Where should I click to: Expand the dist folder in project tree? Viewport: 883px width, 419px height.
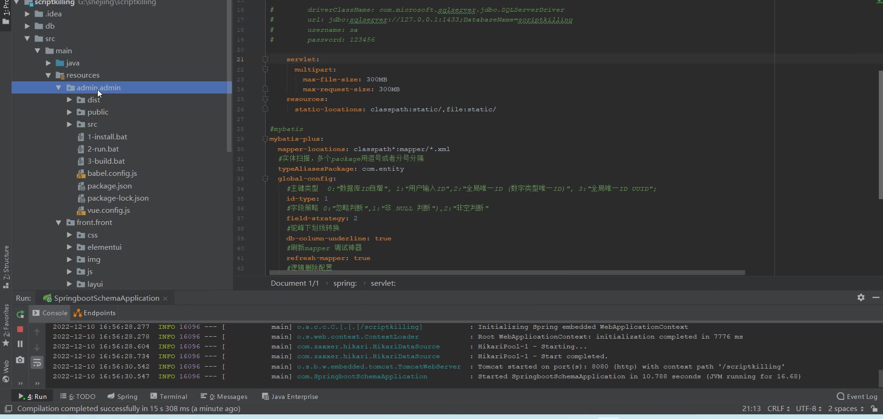pyautogui.click(x=69, y=100)
